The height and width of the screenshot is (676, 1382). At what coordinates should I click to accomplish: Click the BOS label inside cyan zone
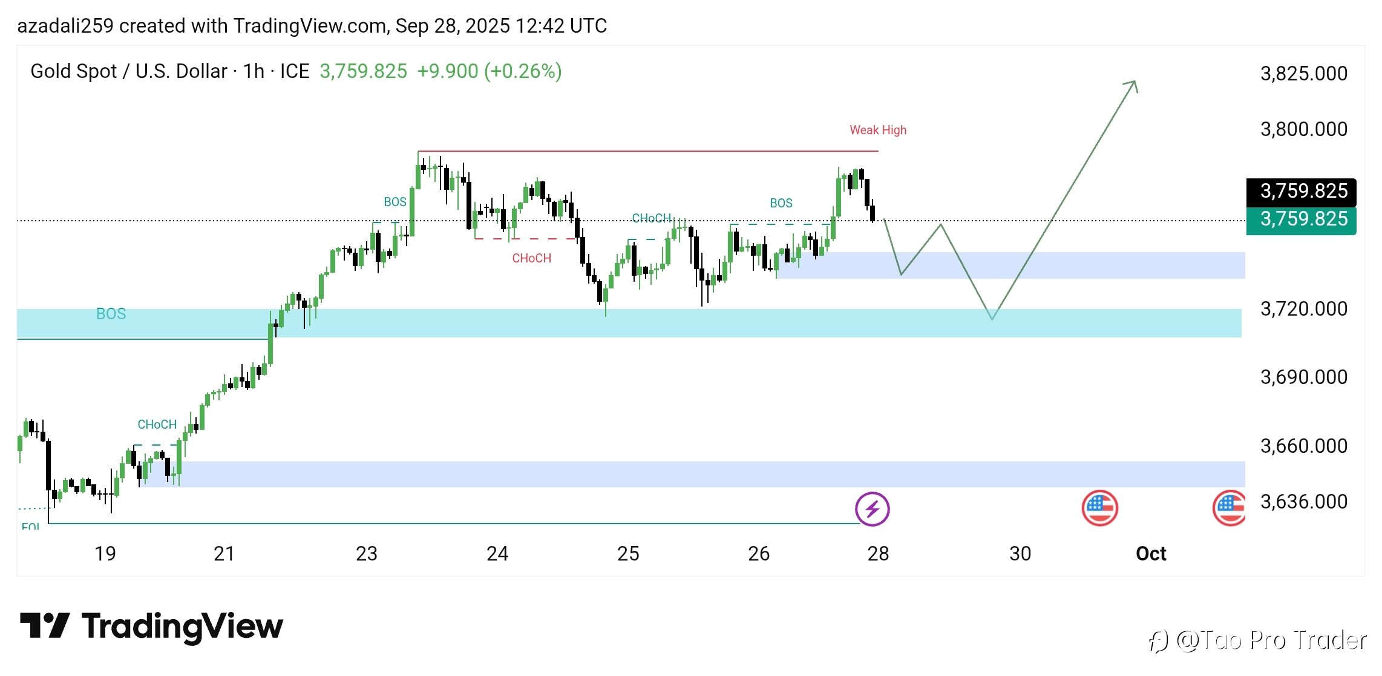click(111, 314)
